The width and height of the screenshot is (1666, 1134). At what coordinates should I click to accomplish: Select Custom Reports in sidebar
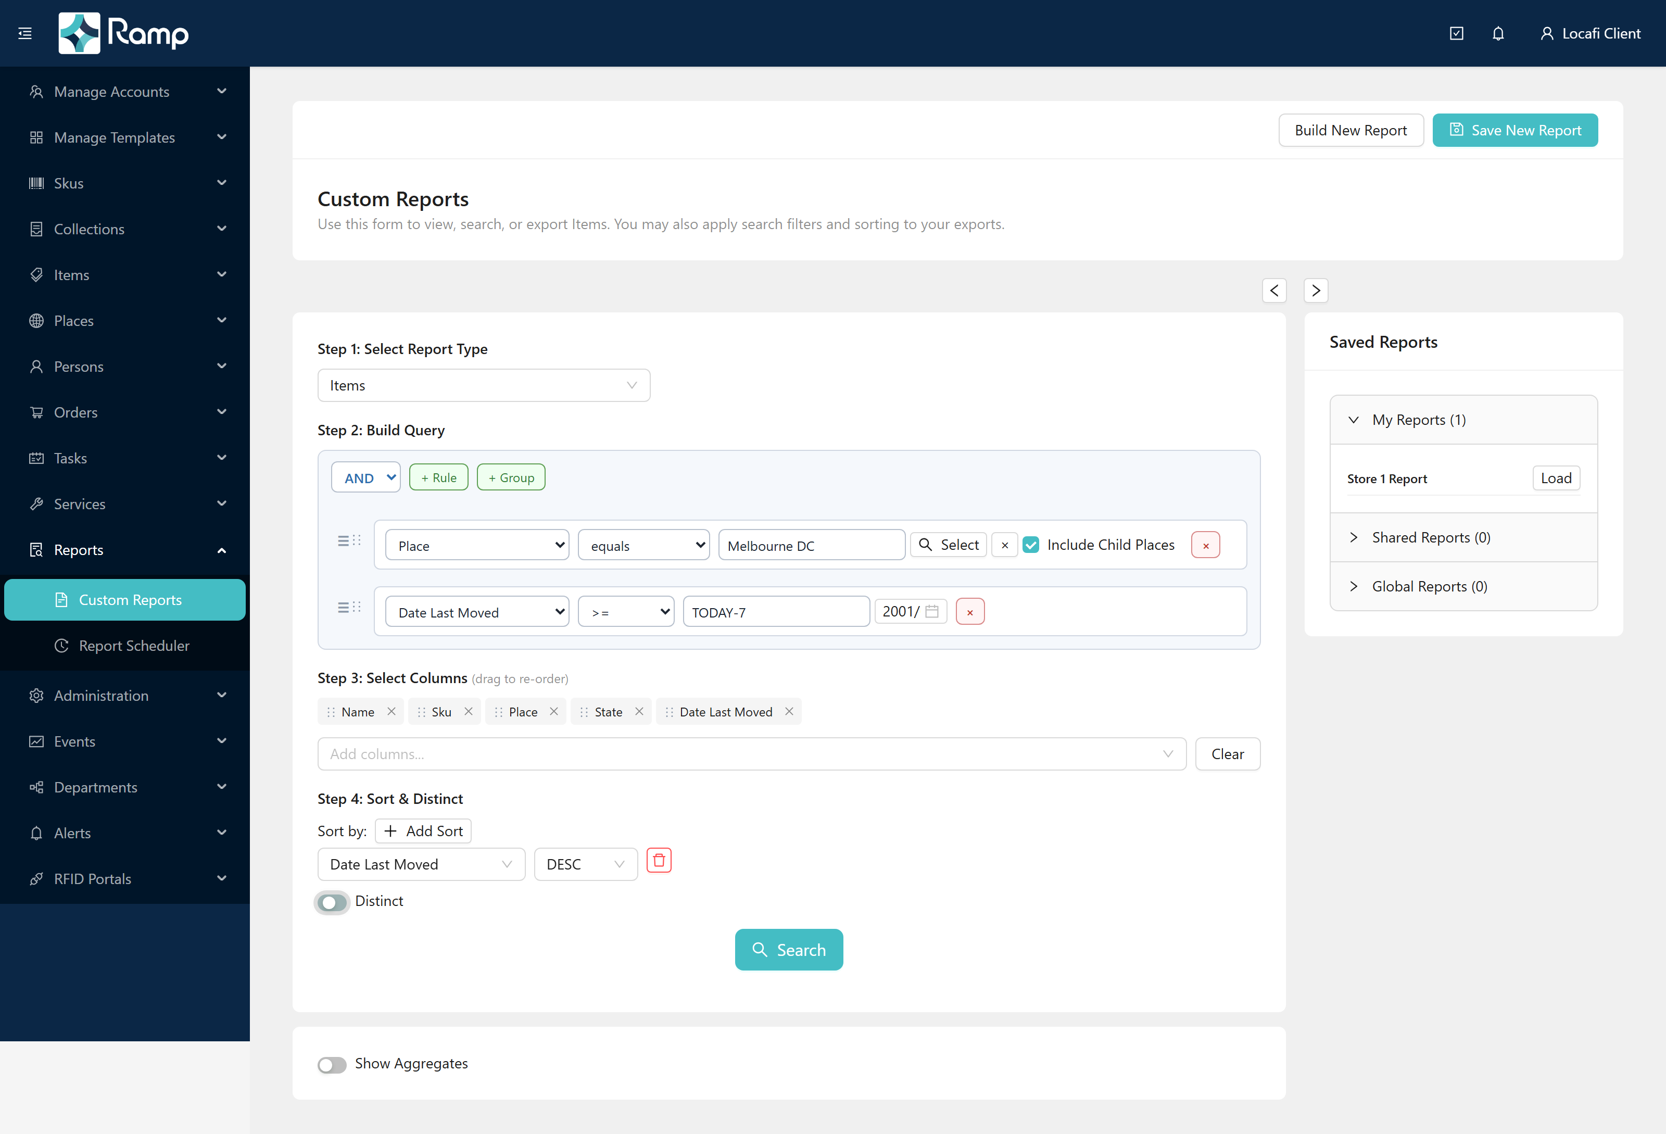pyautogui.click(x=125, y=600)
